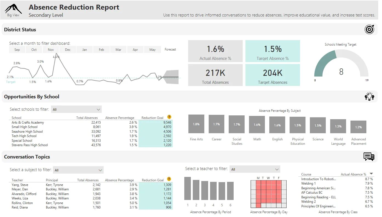Open the teacher filter dropdown

255,169
